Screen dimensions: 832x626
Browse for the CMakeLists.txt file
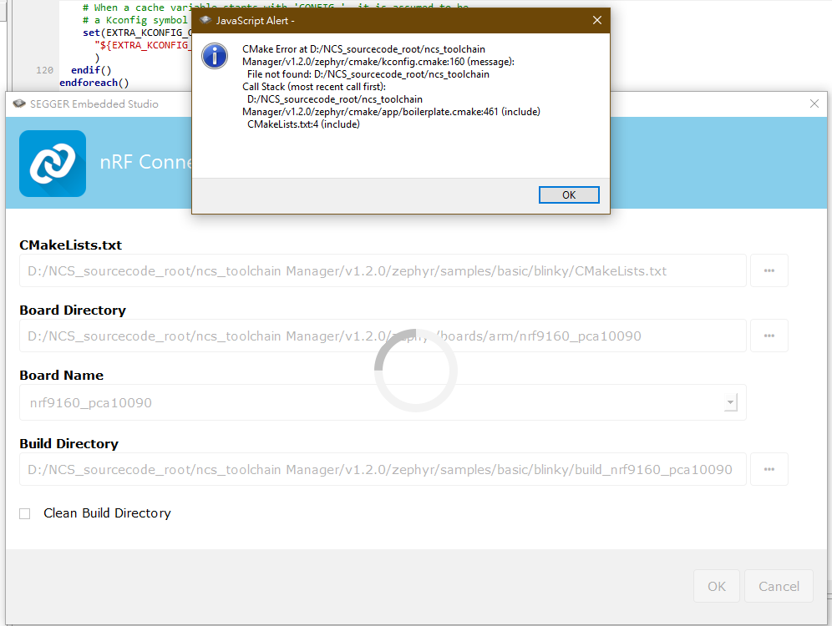769,271
